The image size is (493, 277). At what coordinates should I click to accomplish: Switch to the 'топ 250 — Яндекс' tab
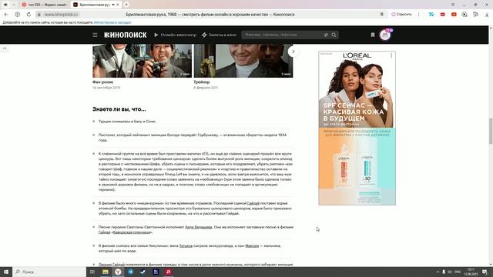coord(44,5)
